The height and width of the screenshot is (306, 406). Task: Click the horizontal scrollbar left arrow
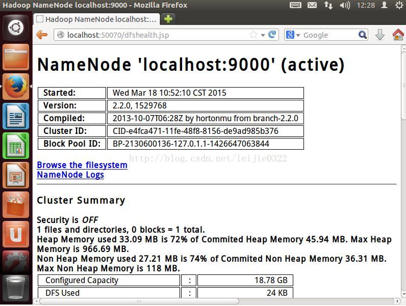pyautogui.click(x=36, y=301)
